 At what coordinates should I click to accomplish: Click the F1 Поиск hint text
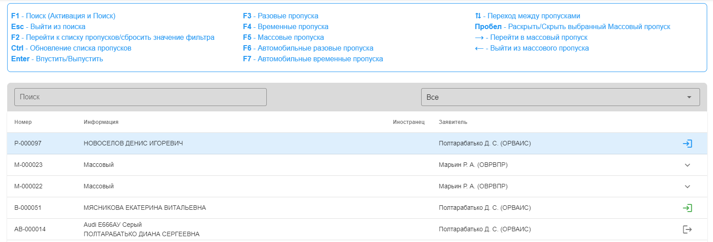(x=63, y=16)
